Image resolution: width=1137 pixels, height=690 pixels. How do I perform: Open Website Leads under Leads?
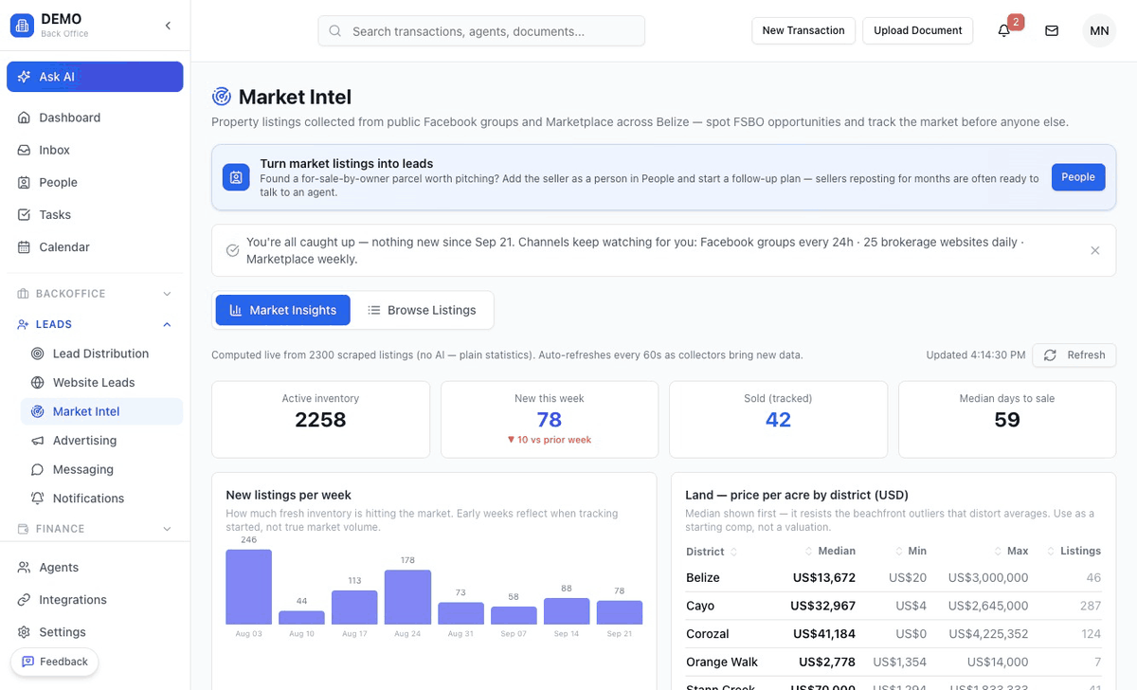tap(101, 382)
